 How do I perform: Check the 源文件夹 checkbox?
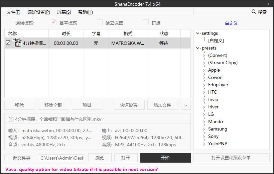7,157
